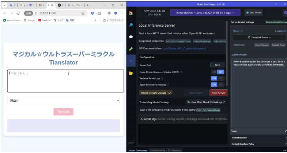Image resolution: width=287 pixels, height=153 pixels.
Task: Open the My Models folder icon
Action: tap(131, 73)
